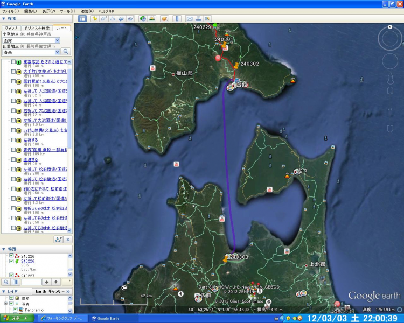Click View in Google Maps icon
404x323 pixels.
click(x=207, y=18)
